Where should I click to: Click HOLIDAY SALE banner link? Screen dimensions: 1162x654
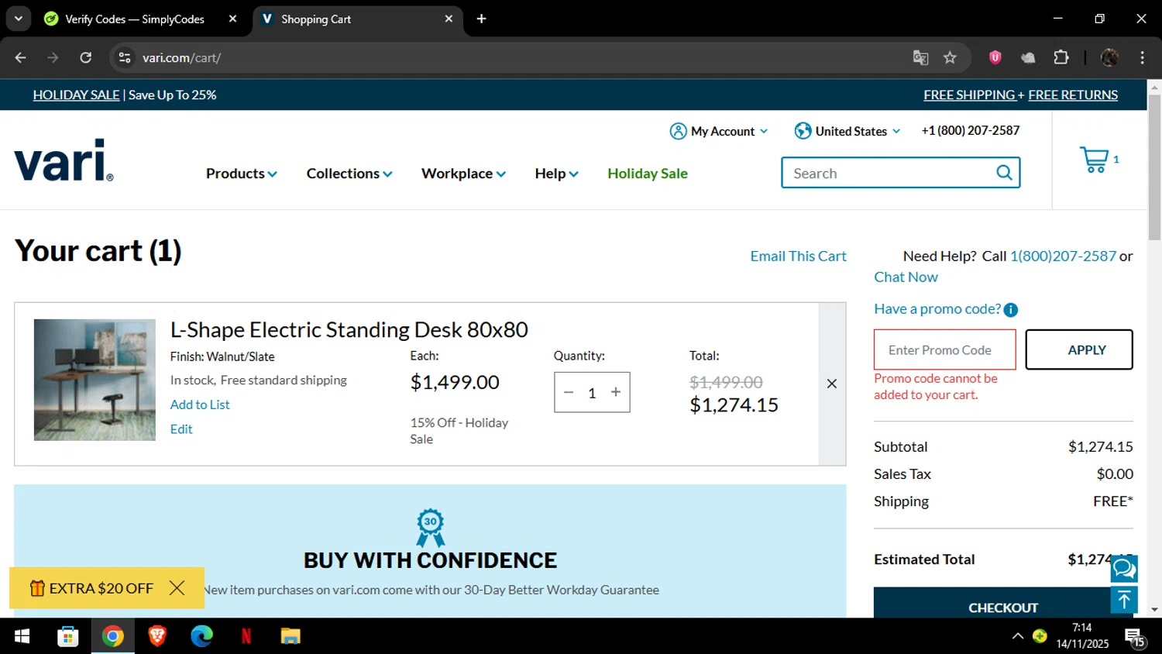tap(76, 95)
